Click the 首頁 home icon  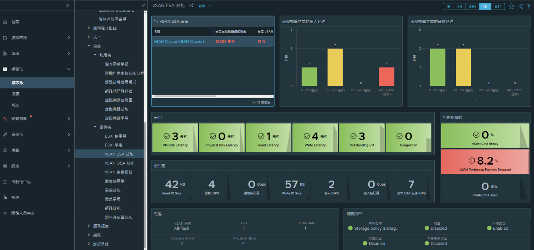pos(5,22)
